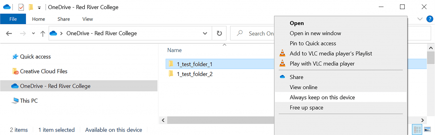Click the Help question mark icon
Screen dimensions: 435x135
tap(429, 19)
